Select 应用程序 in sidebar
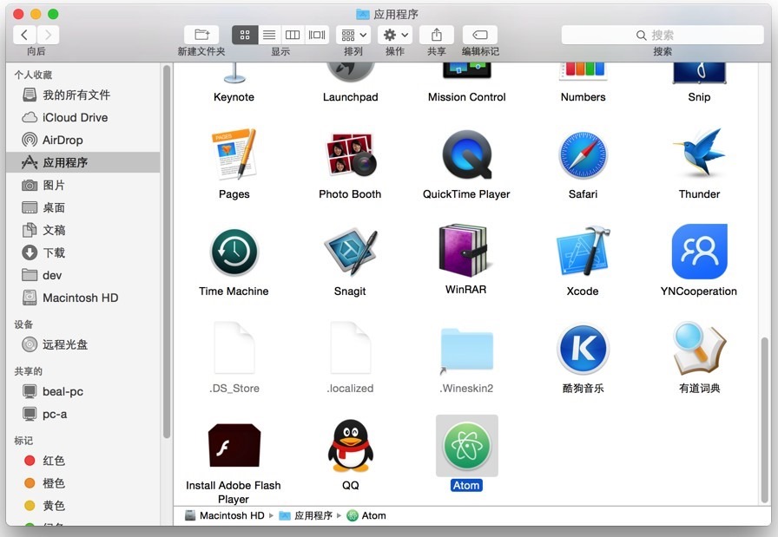The width and height of the screenshot is (778, 537). coord(83,162)
